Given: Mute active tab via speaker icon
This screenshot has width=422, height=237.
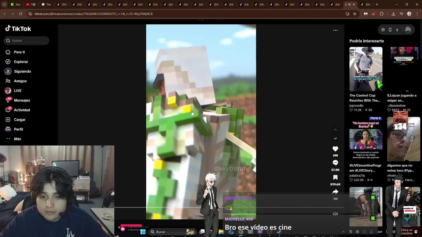Looking at the screenshot, I should click(x=349, y=4).
